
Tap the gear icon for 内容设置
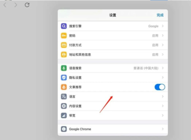pyautogui.click(x=64, y=106)
